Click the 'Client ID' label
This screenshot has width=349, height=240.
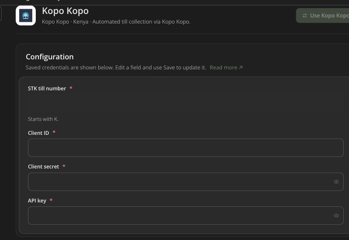tap(38, 133)
